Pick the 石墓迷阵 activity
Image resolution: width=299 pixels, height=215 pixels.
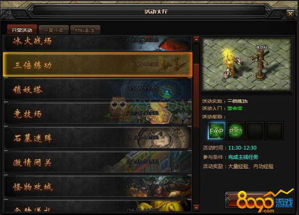tap(98, 138)
